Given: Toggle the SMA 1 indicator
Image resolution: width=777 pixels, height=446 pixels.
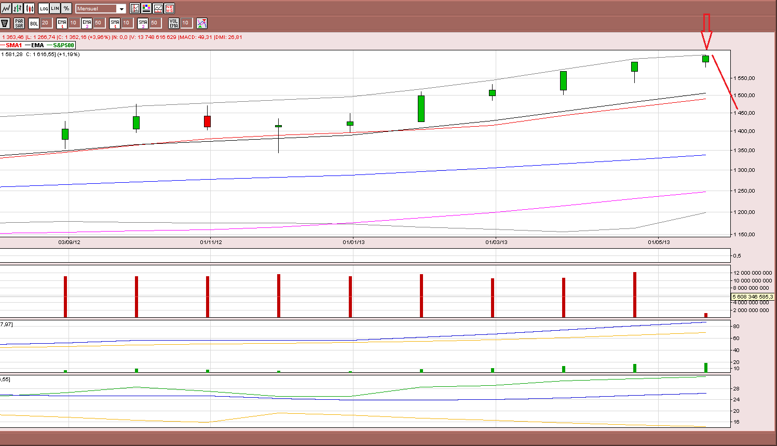Looking at the screenshot, I should click(x=115, y=23).
